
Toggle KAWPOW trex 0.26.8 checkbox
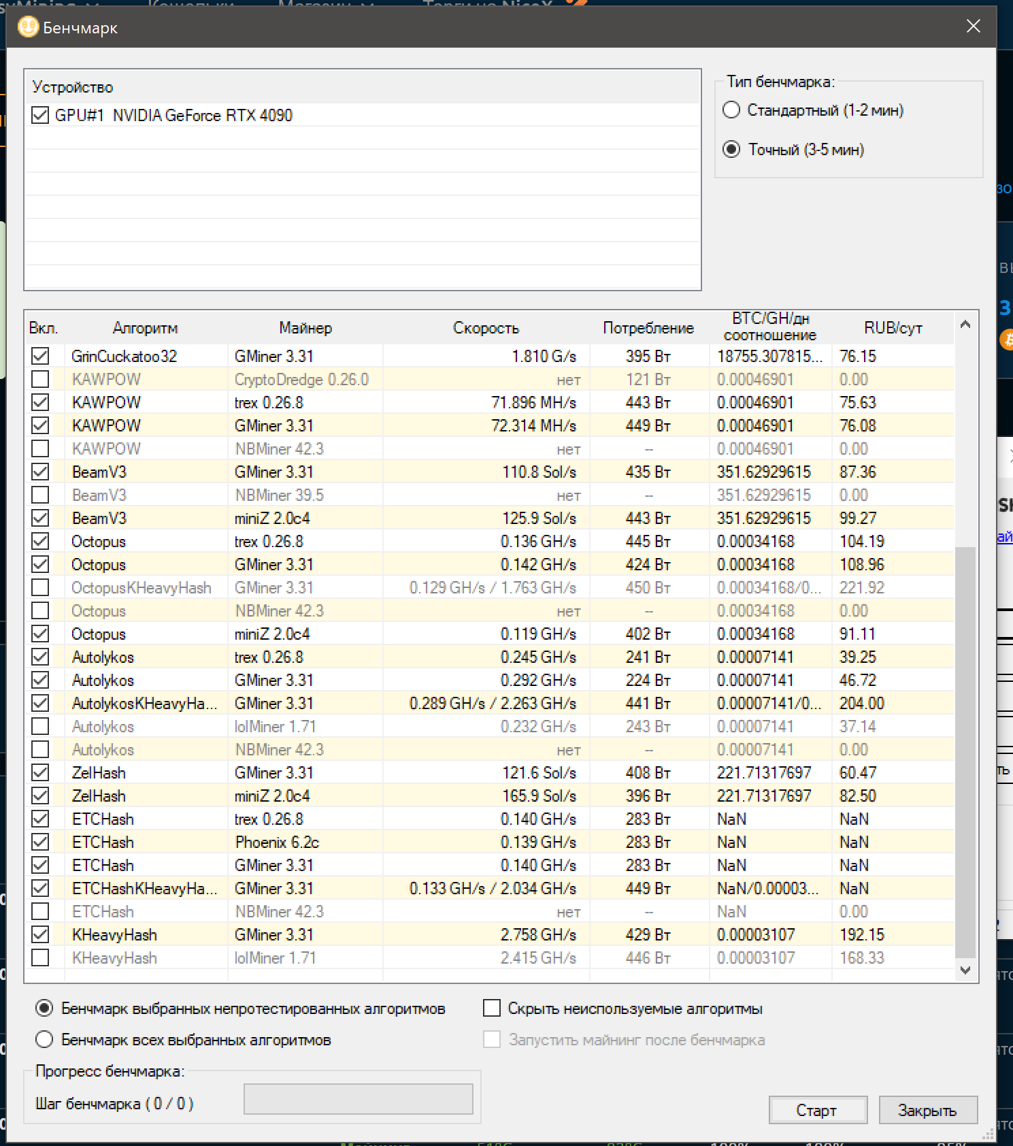coord(40,402)
